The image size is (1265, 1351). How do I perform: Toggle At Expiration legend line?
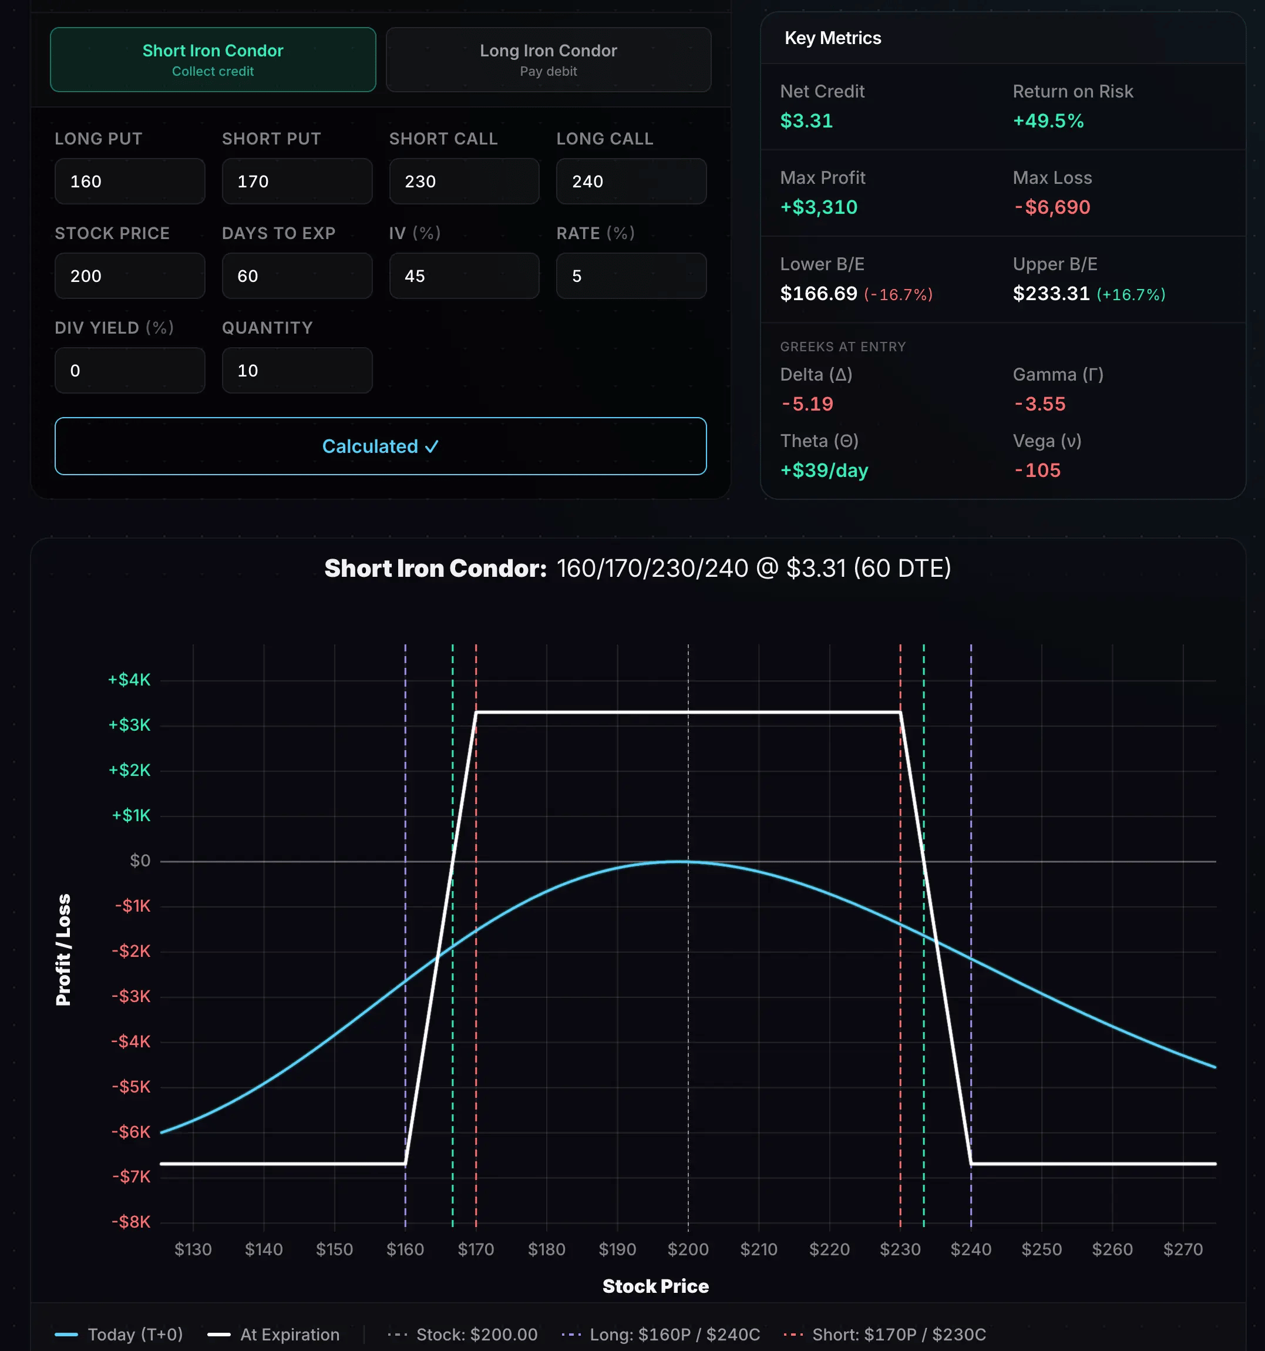click(x=274, y=1334)
